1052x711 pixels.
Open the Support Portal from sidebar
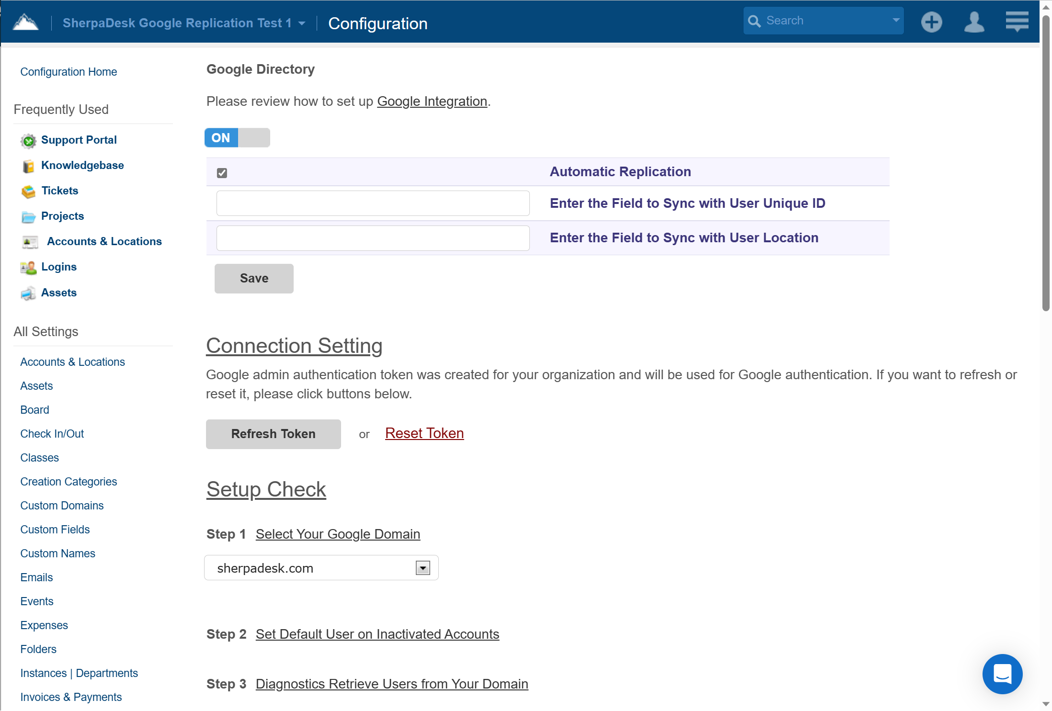pyautogui.click(x=28, y=140)
